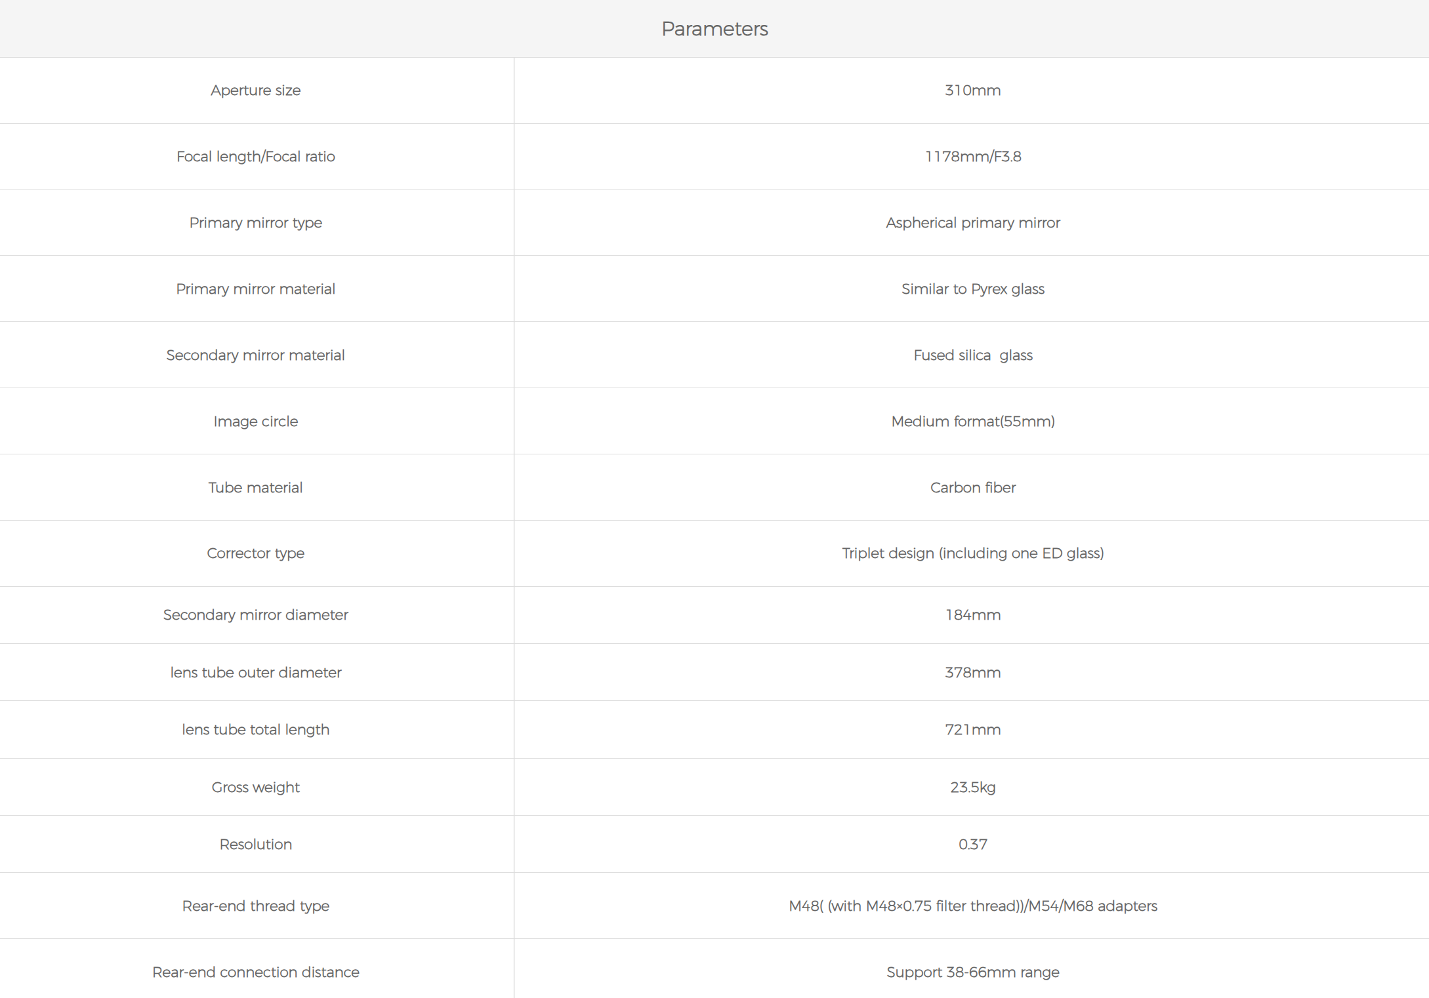Click the 0.37 resolution value
Screen dimensions: 1429x998
pyautogui.click(x=972, y=845)
